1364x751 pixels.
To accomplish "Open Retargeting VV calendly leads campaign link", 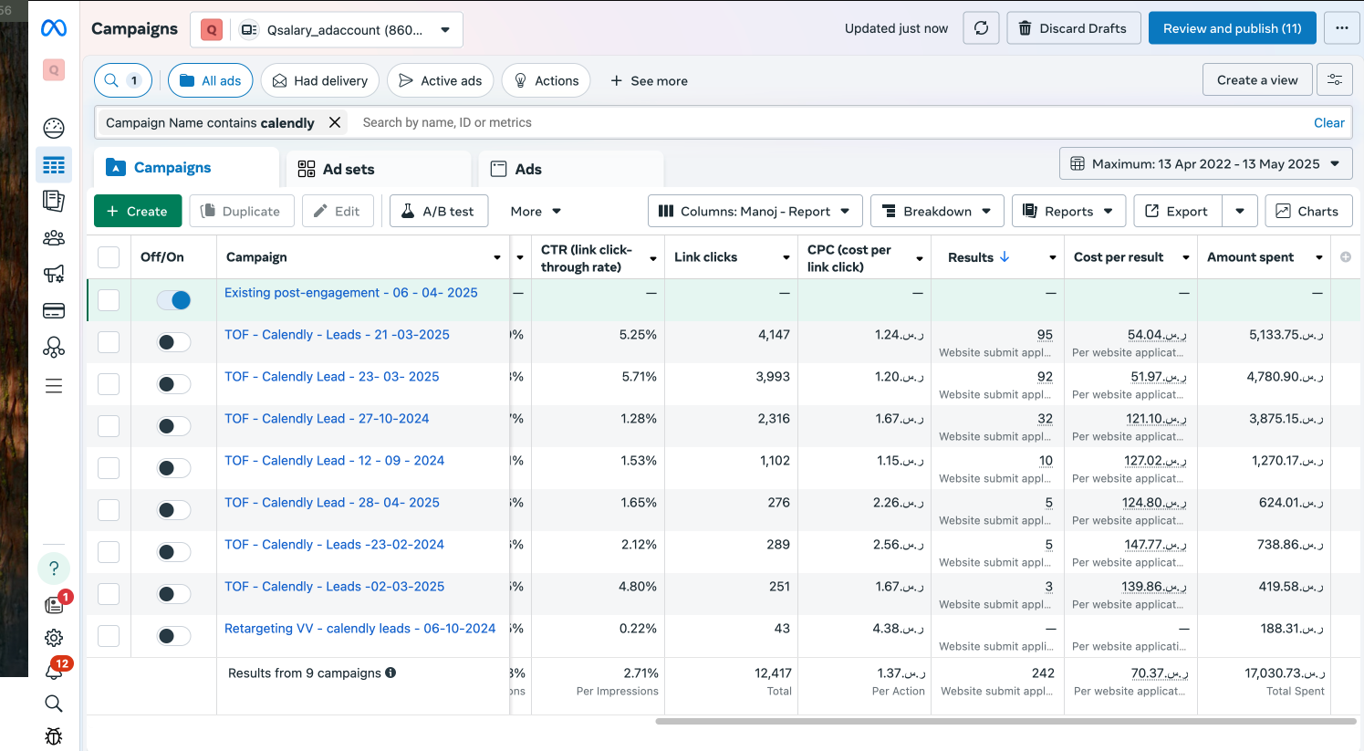I will click(359, 629).
